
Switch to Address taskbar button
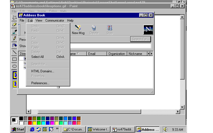coord(148,129)
